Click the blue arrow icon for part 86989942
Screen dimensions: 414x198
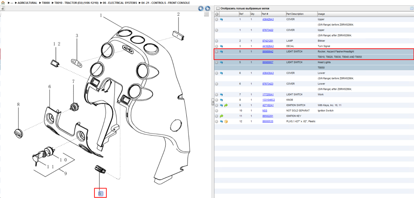(x=221, y=52)
